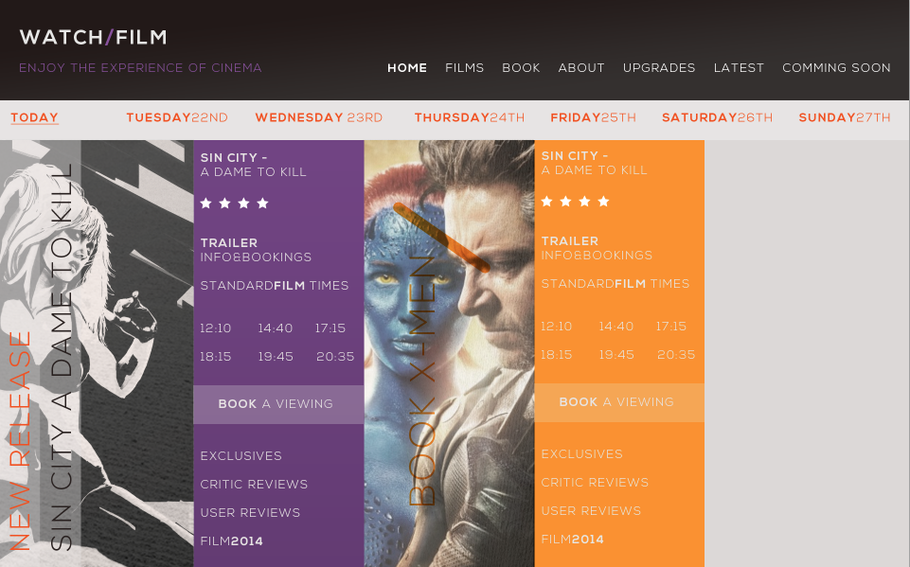The width and height of the screenshot is (910, 567).
Task: Click star rating in purple panel
Action: tap(234, 204)
